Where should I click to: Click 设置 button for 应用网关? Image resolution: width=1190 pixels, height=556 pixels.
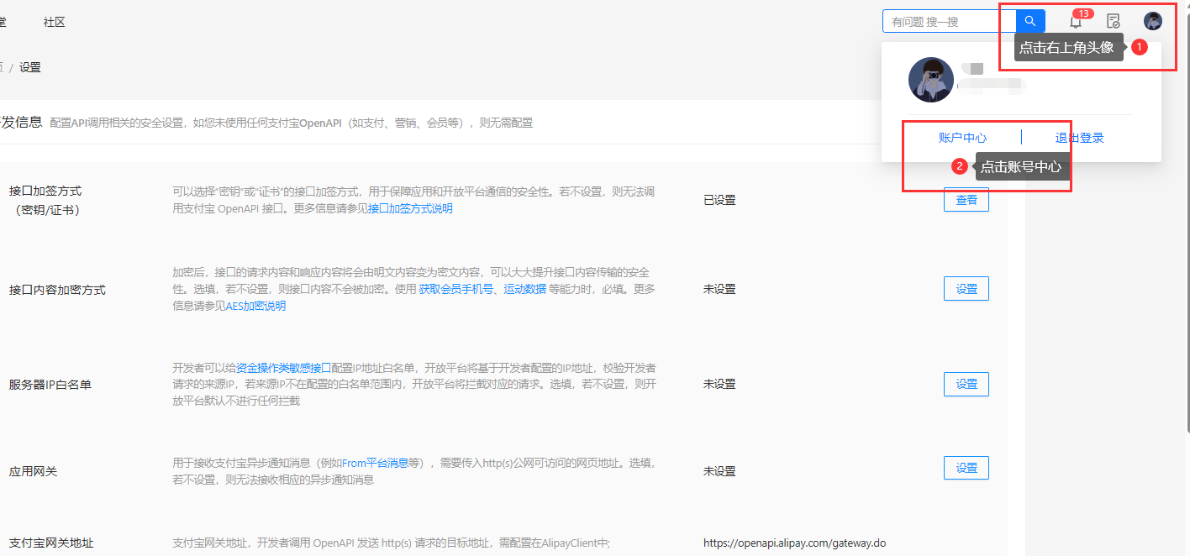tap(966, 468)
